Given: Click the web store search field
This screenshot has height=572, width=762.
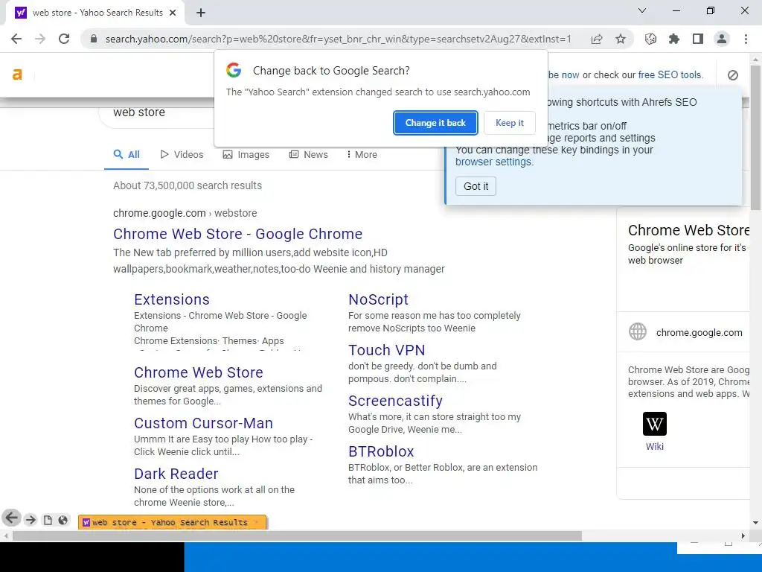Looking at the screenshot, I should (156, 112).
